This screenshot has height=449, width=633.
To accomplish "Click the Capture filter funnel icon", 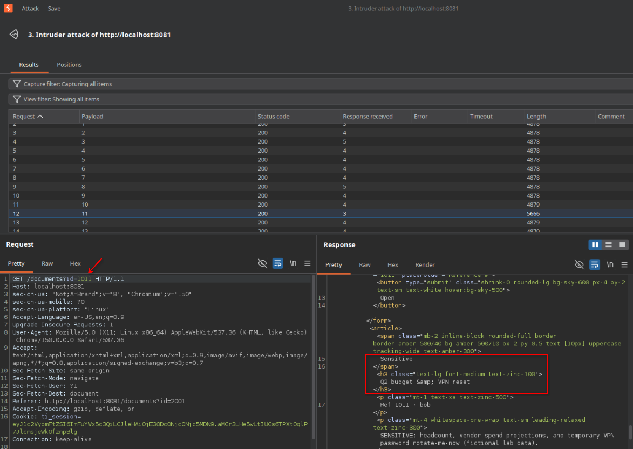I will [17, 84].
